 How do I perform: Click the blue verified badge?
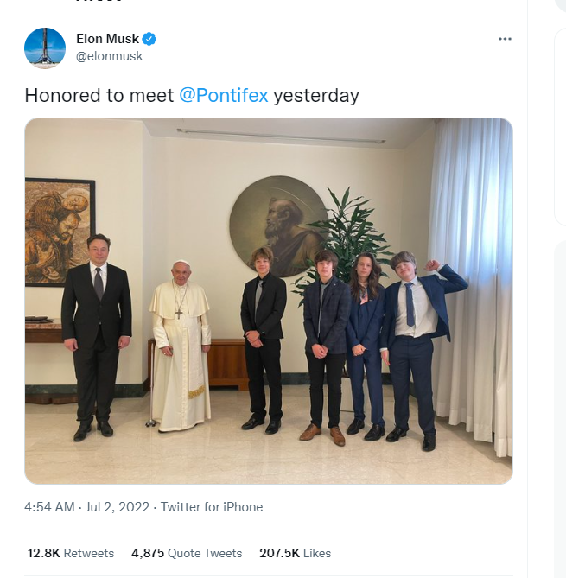[x=149, y=39]
